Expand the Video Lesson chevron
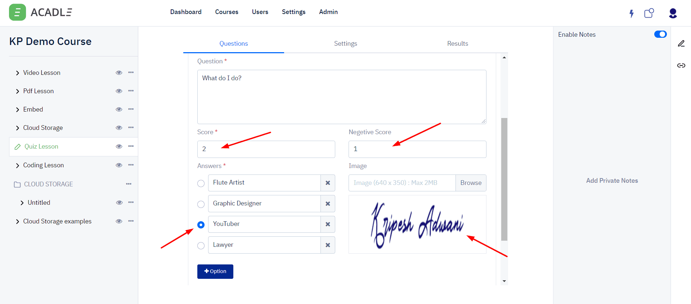Viewport: 691px width, 304px height. click(17, 73)
